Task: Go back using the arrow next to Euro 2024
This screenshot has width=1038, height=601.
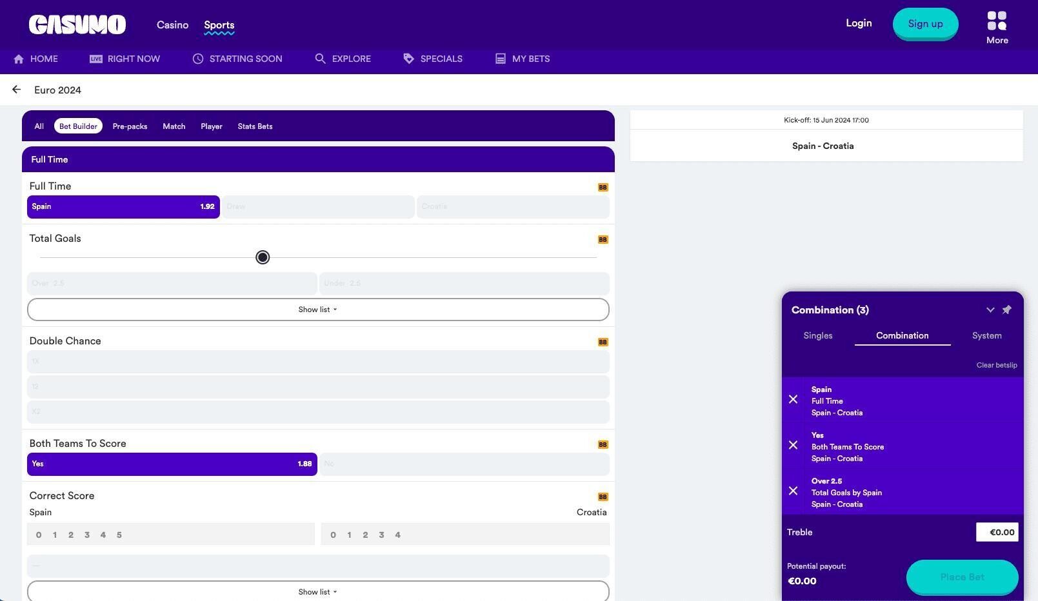Action: [16, 90]
